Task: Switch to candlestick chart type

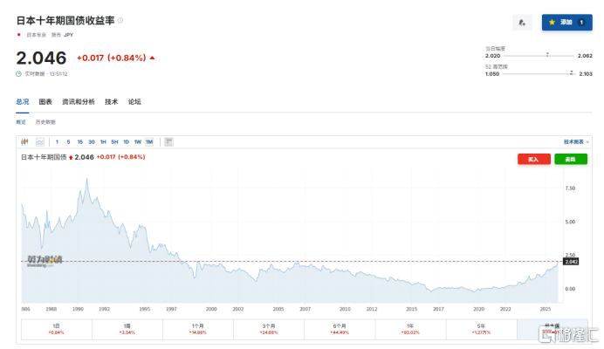Action: coord(24,141)
